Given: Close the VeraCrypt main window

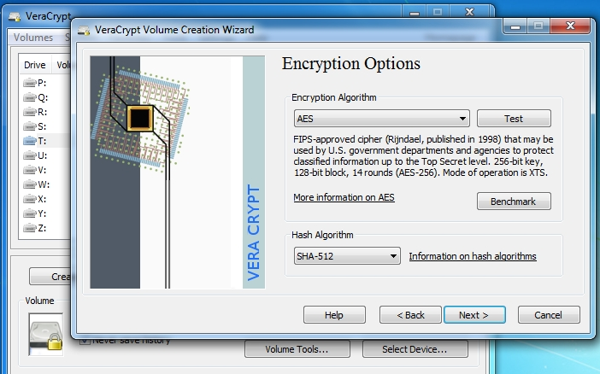Looking at the screenshot, I should tap(469, 11).
